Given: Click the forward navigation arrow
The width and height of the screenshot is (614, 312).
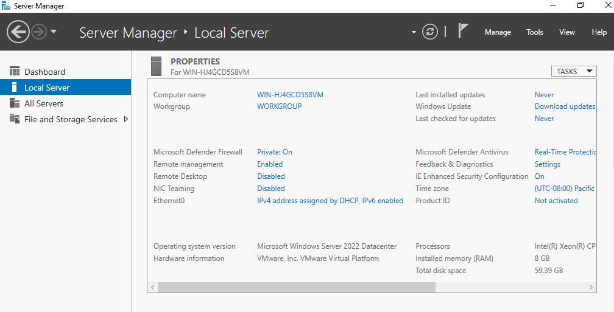Looking at the screenshot, I should tap(39, 32).
